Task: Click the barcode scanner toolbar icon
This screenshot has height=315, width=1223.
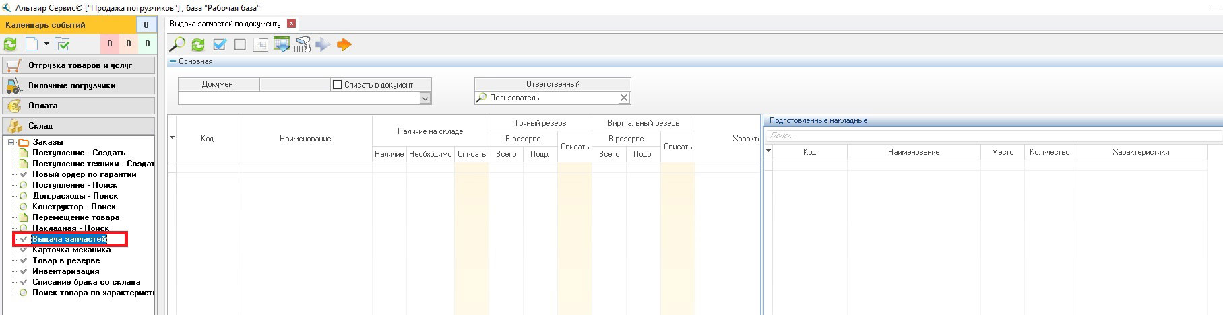Action: coord(303,45)
